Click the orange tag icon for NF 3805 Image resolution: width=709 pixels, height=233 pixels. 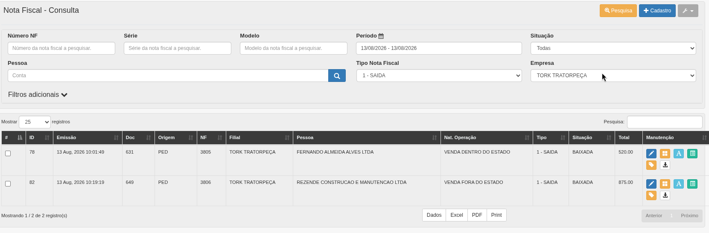pos(651,165)
